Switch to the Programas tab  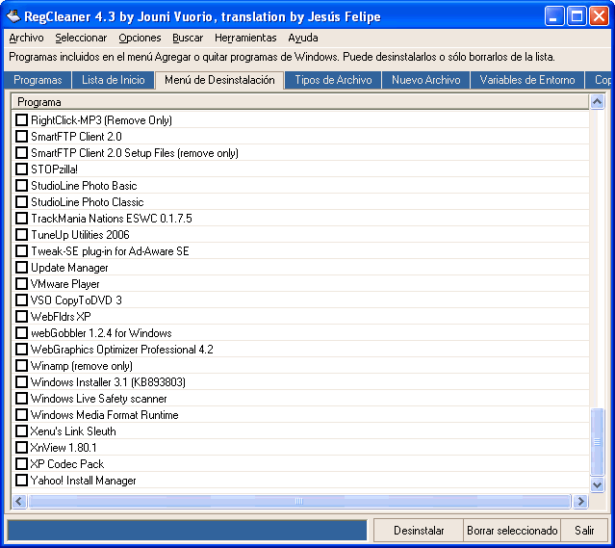(x=38, y=80)
